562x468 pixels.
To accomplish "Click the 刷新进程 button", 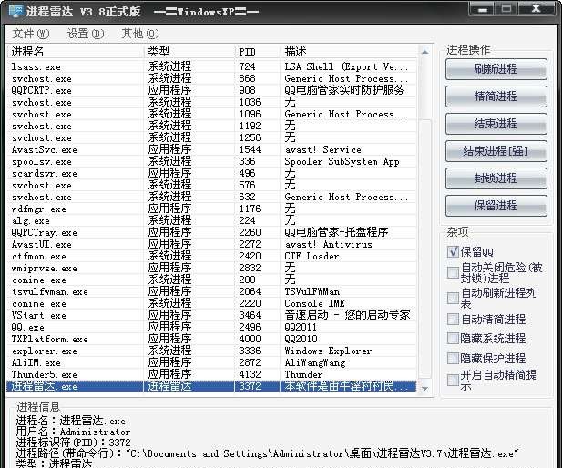I will click(x=496, y=69).
